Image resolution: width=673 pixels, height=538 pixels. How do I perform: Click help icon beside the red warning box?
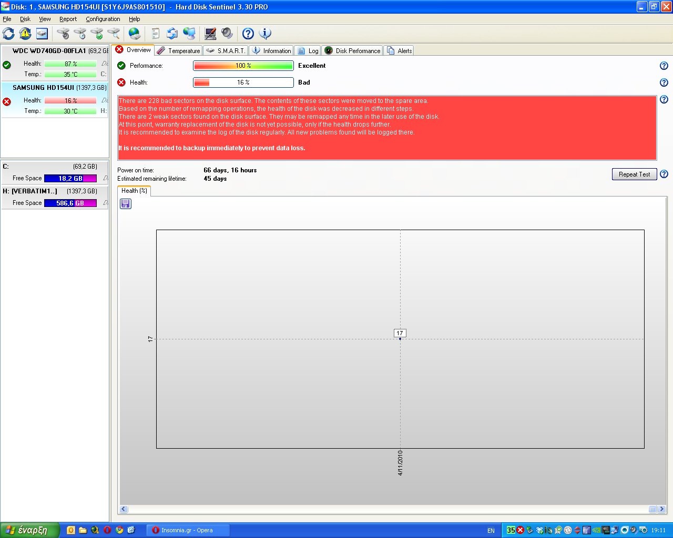(x=664, y=99)
